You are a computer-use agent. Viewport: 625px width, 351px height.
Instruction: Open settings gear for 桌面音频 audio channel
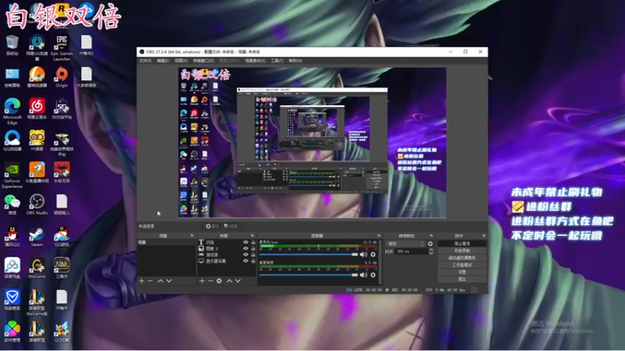click(373, 275)
